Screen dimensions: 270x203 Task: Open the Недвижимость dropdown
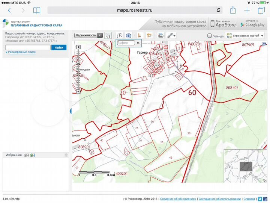(x=88, y=35)
